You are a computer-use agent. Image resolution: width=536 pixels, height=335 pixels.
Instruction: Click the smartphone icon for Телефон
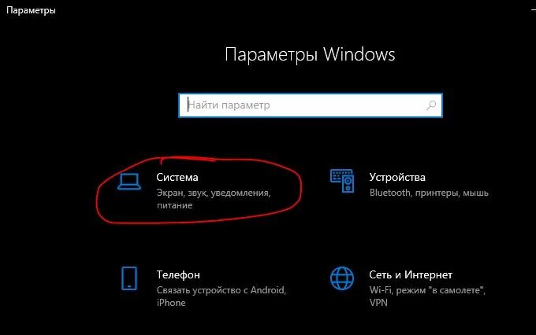tap(129, 278)
